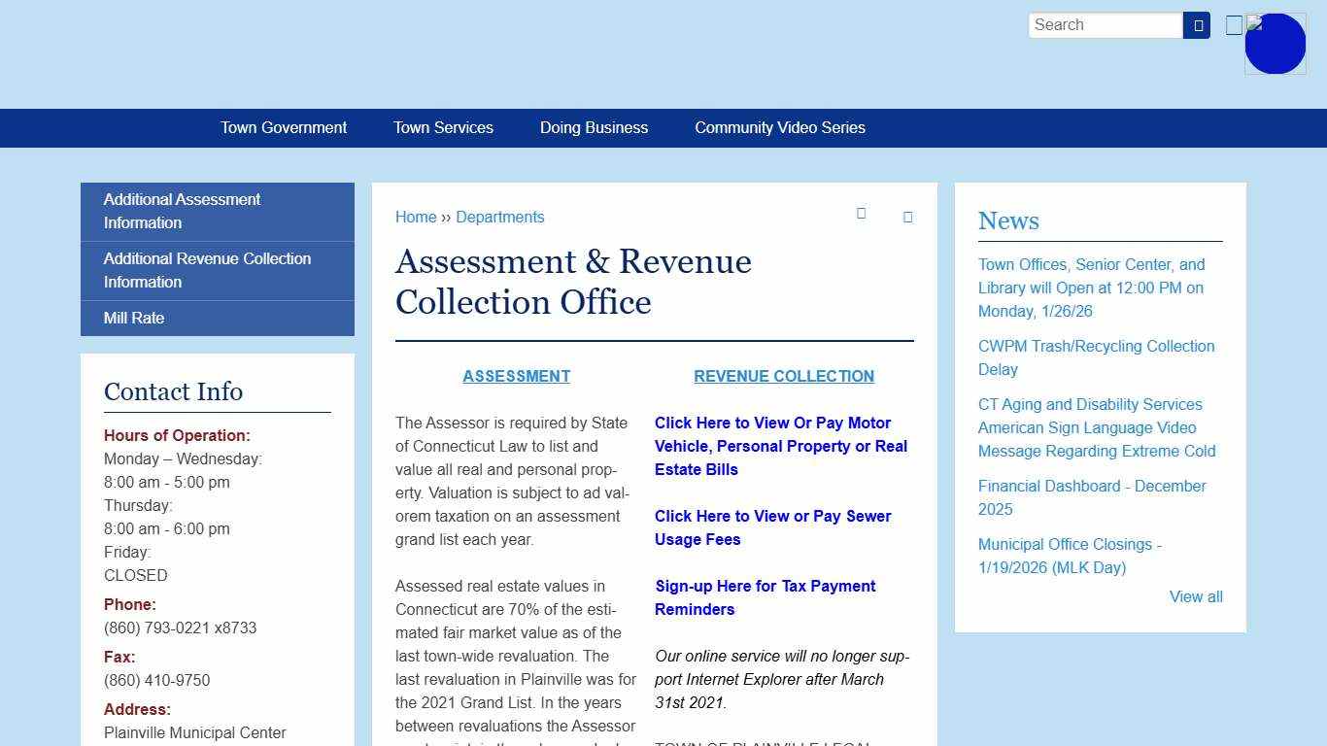
Task: Click the Contact Info heading
Action: click(173, 392)
